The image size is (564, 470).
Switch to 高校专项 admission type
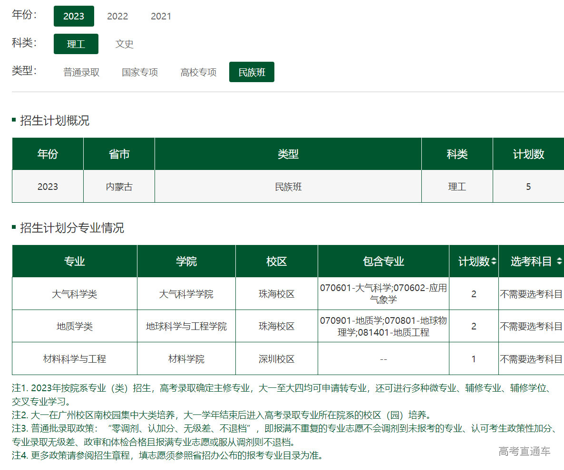click(198, 72)
